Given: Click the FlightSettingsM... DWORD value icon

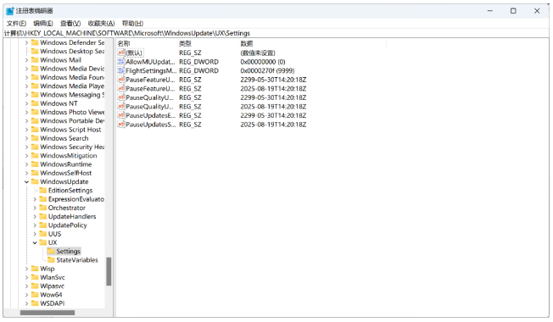Looking at the screenshot, I should click(x=121, y=71).
